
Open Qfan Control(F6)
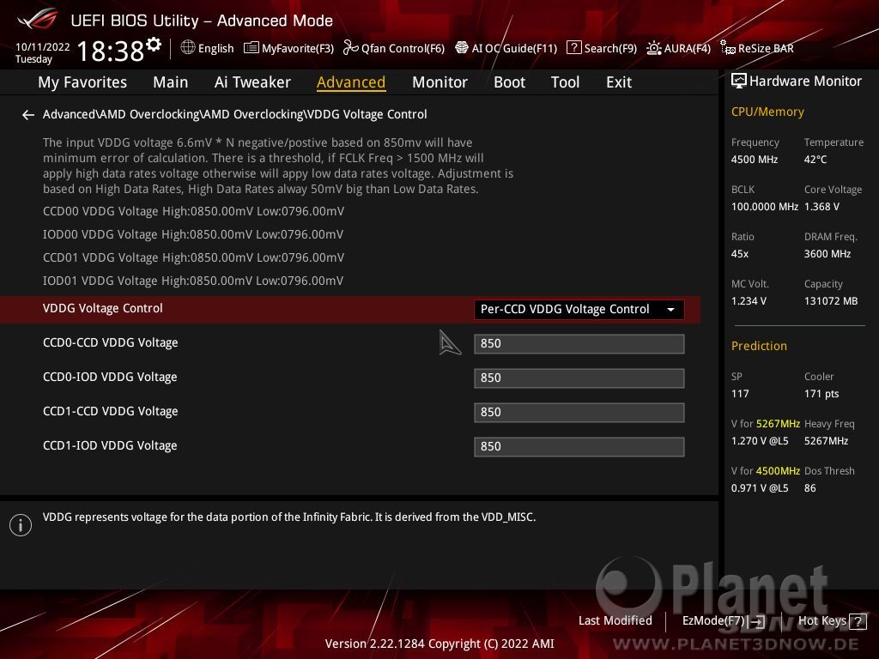coord(394,48)
